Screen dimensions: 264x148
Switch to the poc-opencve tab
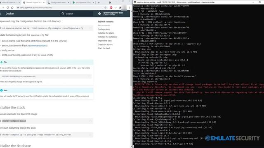[83, 2]
